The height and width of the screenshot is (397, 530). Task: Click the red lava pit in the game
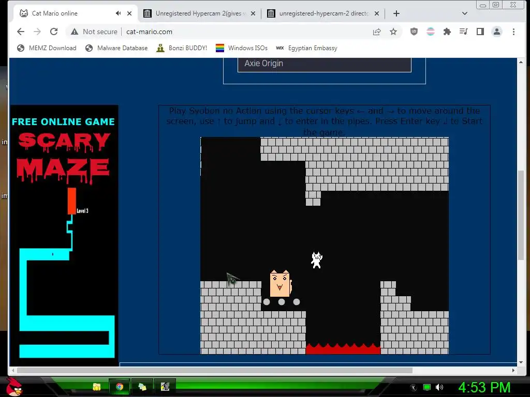pyautogui.click(x=343, y=349)
